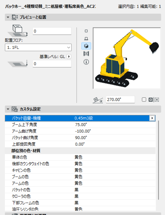Select the ブーム上下角度 parameter row
Viewport: 165px width, 215px height.
(80, 125)
